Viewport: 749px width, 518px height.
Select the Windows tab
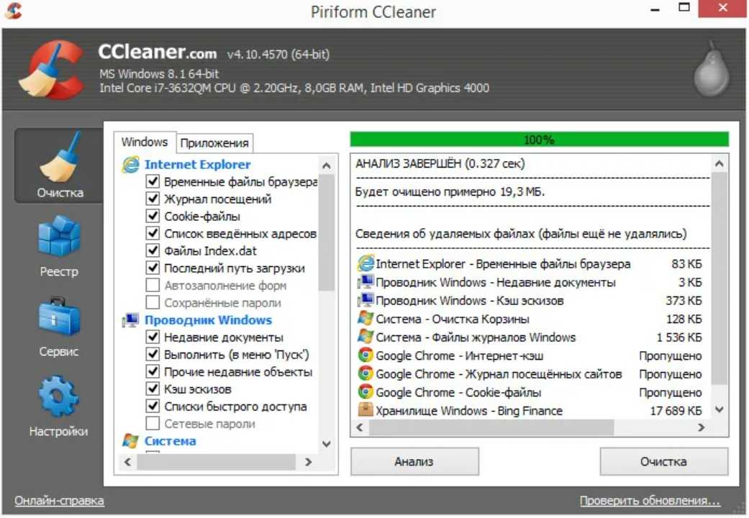[145, 142]
